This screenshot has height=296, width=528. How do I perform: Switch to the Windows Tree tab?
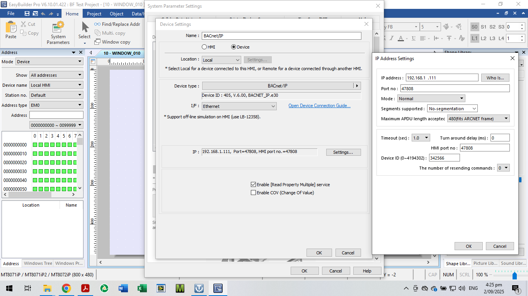(x=38, y=263)
